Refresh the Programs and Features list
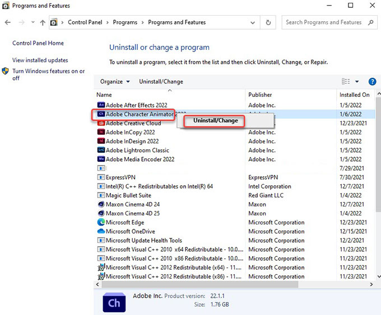Screen dimensions: 381x315 (x=268, y=22)
